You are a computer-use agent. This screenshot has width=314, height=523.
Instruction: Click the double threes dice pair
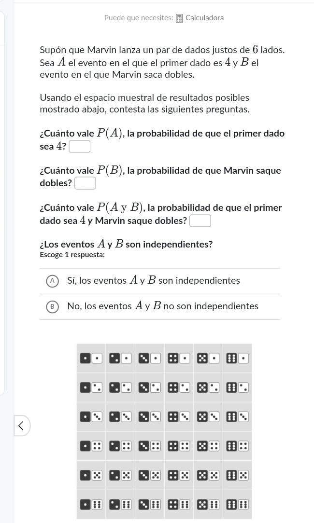[150, 416]
